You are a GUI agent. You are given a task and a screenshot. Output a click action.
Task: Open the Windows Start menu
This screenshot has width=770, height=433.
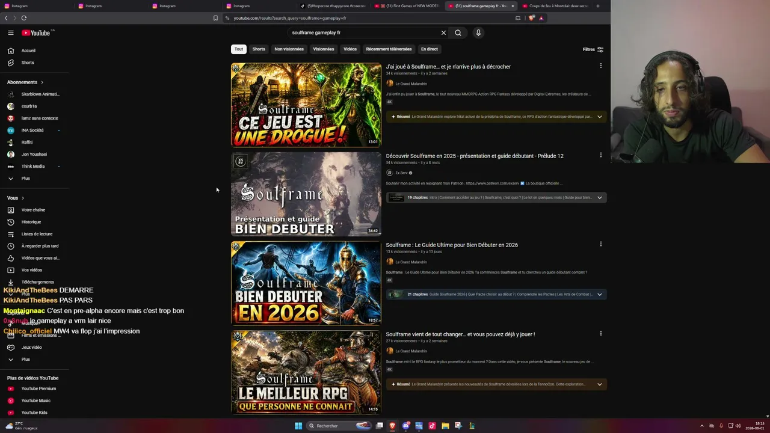(x=298, y=426)
